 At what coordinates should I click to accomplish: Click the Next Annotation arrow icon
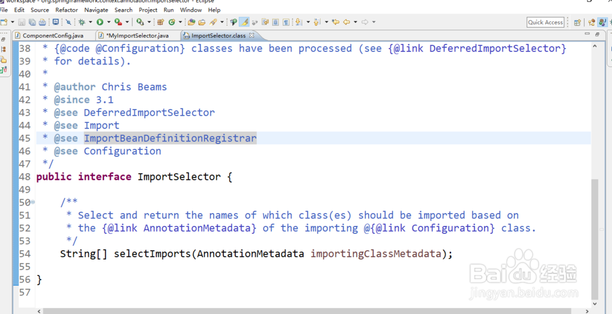[299, 22]
